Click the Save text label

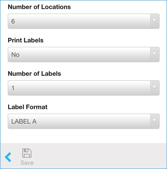[27, 163]
